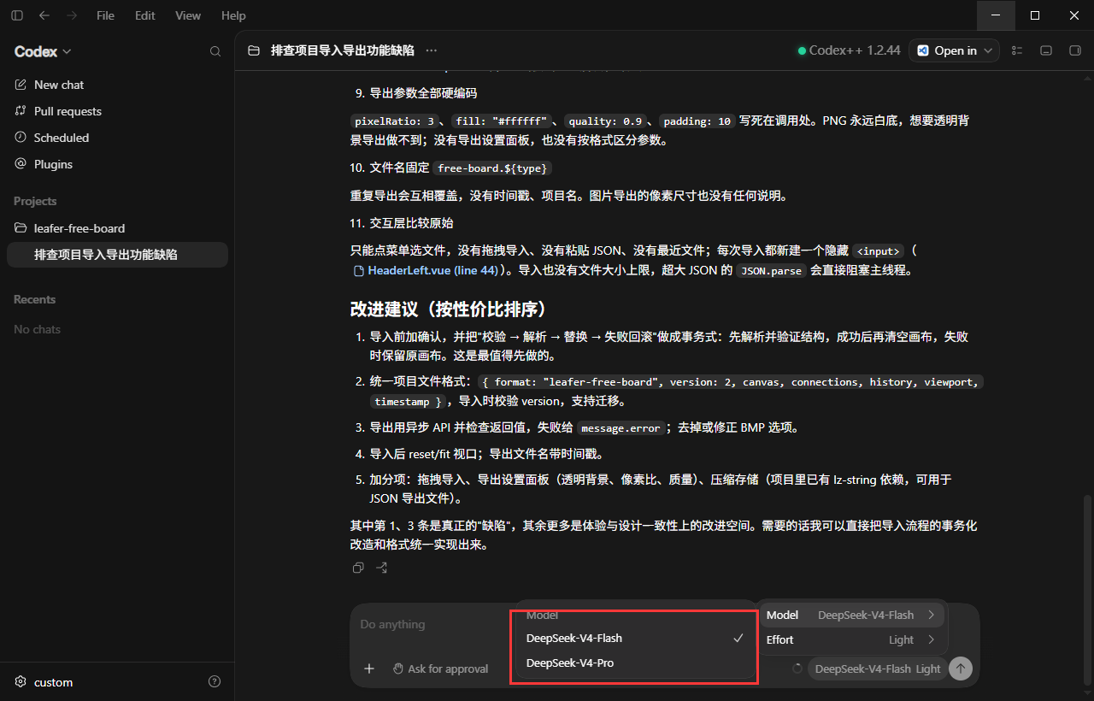Image resolution: width=1094 pixels, height=701 pixels.
Task: Open the View menu
Action: [x=188, y=15]
